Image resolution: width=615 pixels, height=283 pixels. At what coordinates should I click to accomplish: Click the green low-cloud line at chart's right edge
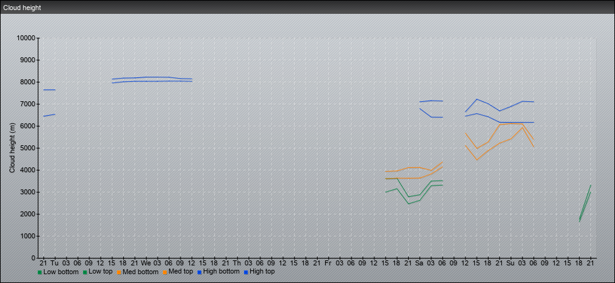point(585,203)
